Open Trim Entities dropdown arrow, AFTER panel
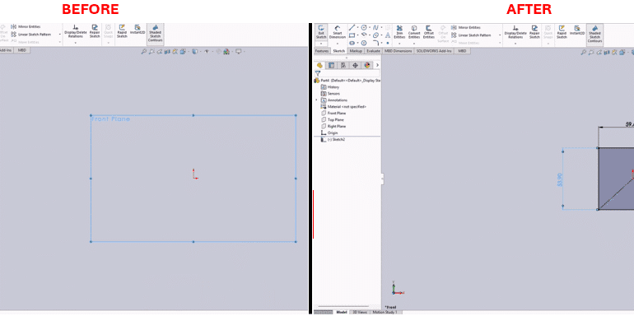Viewport: 634px width, 316px height. point(399,43)
